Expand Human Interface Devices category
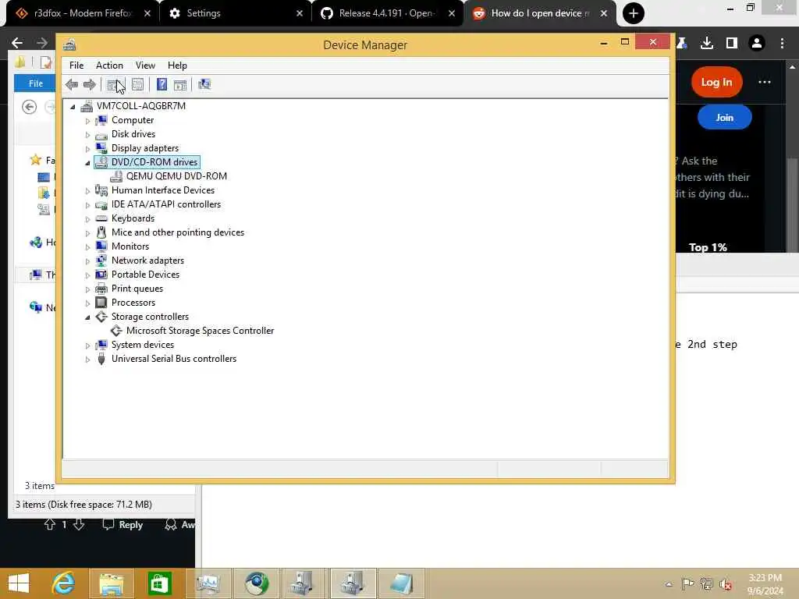This screenshot has width=799, height=599. point(87,191)
